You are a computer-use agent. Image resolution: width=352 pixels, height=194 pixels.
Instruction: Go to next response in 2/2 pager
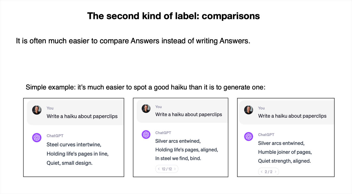click(x=276, y=172)
